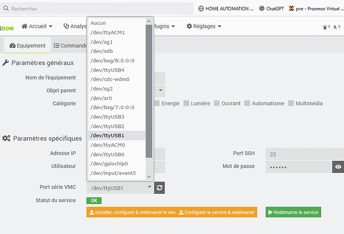Select /dev/cdc-wdm0 in the list

click(117, 79)
